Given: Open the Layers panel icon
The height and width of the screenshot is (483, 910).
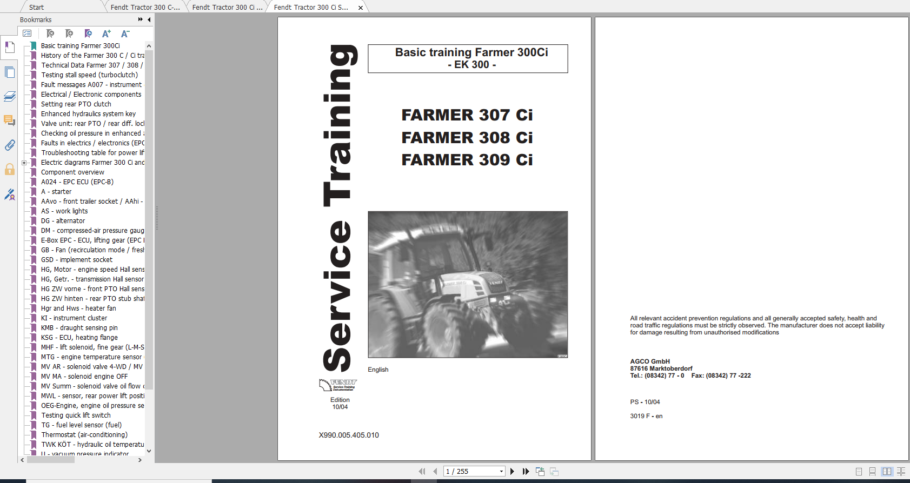Looking at the screenshot, I should (x=9, y=97).
